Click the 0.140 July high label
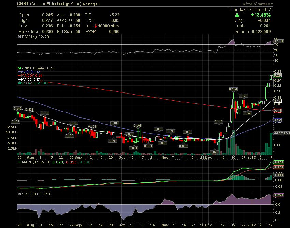The height and width of the screenshot is (228, 290). (17, 108)
